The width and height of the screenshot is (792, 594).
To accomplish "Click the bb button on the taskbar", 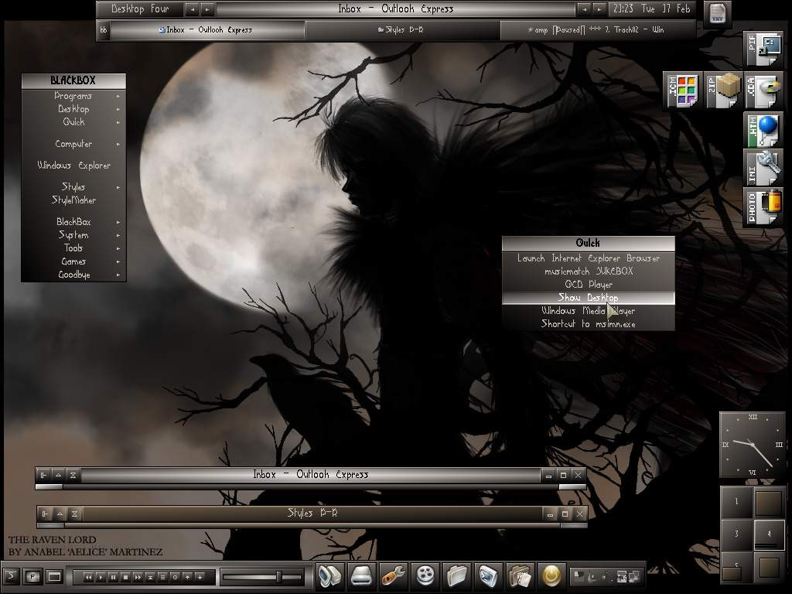I will click(104, 30).
